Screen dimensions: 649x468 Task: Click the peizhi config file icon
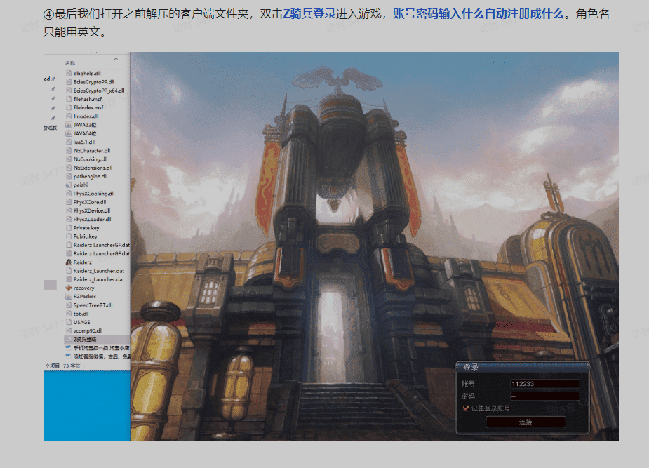[x=69, y=185]
